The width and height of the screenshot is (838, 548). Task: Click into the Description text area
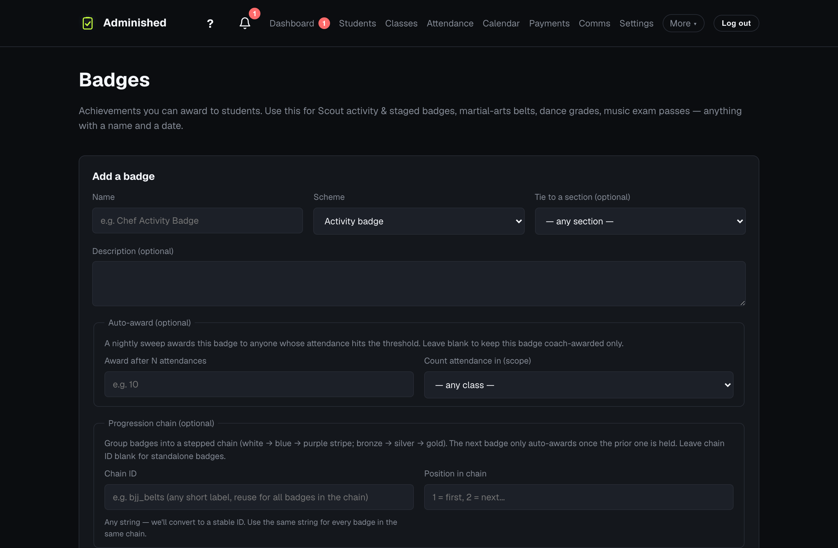pyautogui.click(x=419, y=283)
